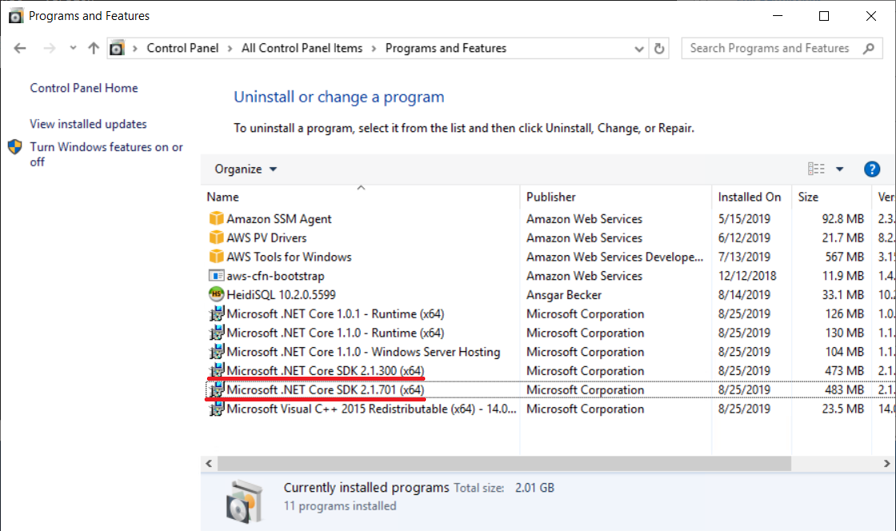
Task: Click the blue Help question mark icon
Action: coord(871,170)
